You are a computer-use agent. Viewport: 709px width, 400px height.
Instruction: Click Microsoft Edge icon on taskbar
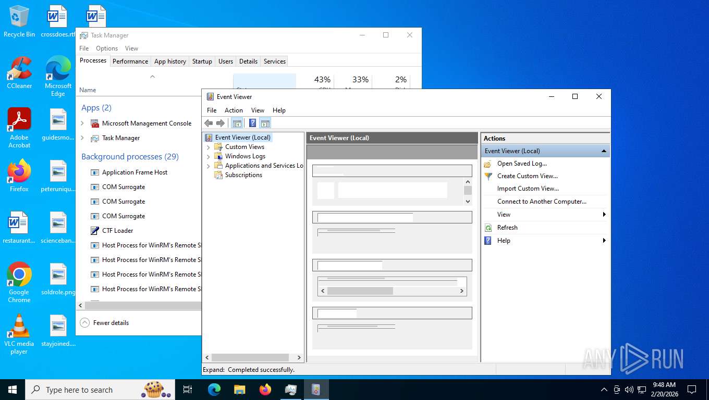[214, 390]
